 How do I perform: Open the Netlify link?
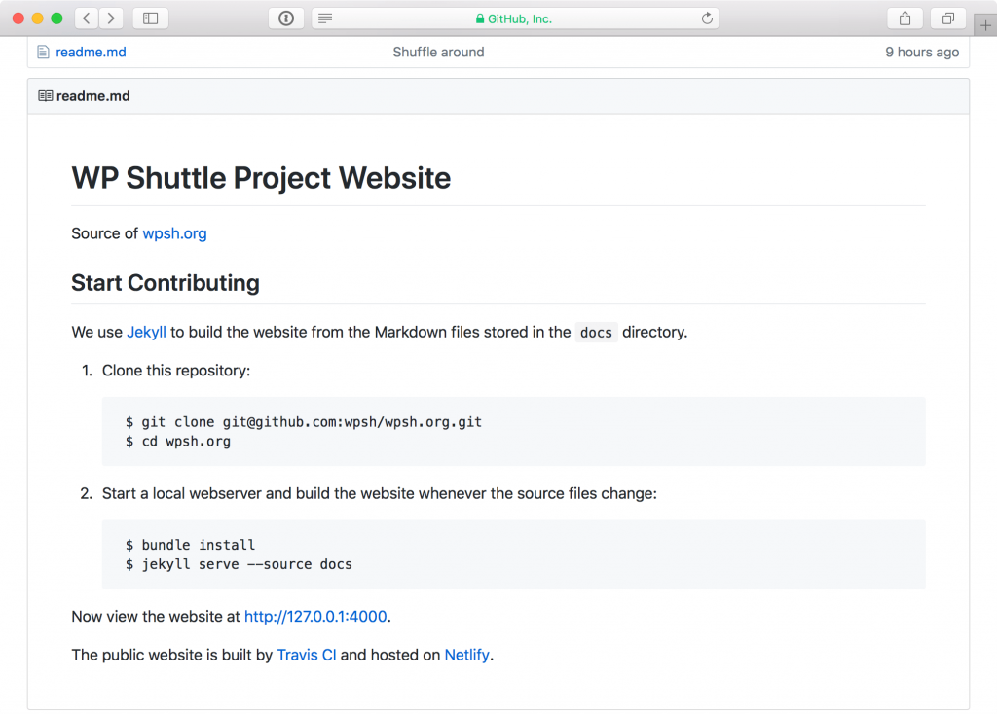tap(466, 655)
